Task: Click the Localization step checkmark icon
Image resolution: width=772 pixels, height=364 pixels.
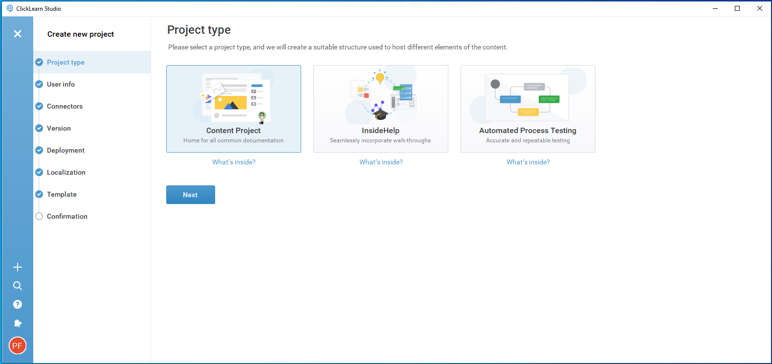Action: click(x=39, y=172)
